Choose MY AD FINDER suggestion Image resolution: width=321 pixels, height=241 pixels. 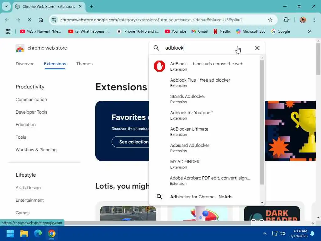coord(205,164)
